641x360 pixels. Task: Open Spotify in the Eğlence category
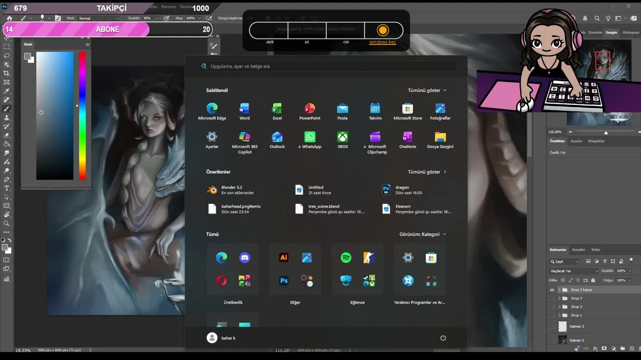346,257
